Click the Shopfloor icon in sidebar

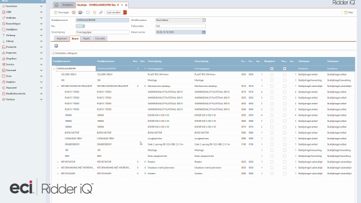[x=3, y=59]
